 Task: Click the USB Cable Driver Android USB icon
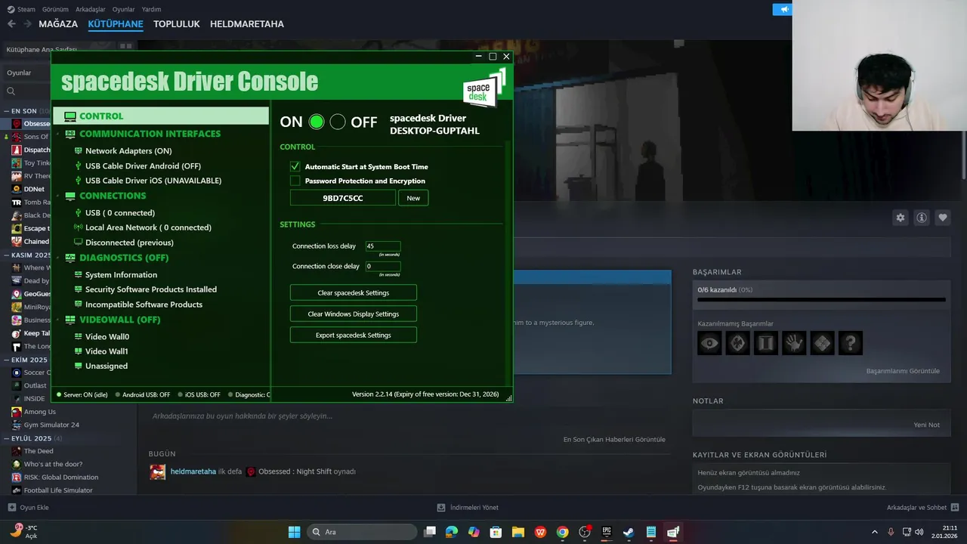pyautogui.click(x=78, y=166)
